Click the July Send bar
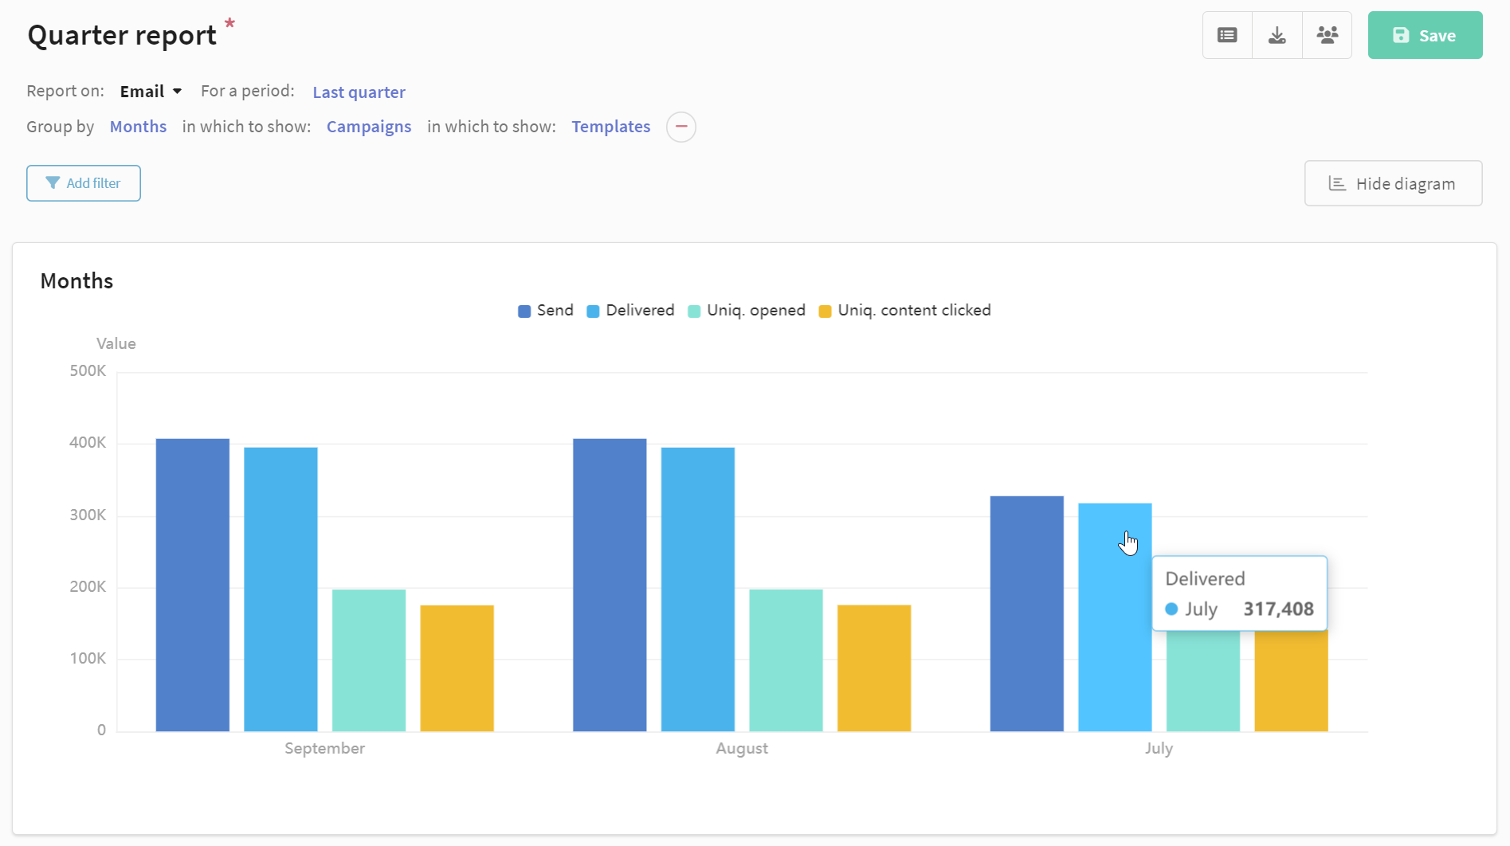This screenshot has height=846, width=1510. (1027, 613)
